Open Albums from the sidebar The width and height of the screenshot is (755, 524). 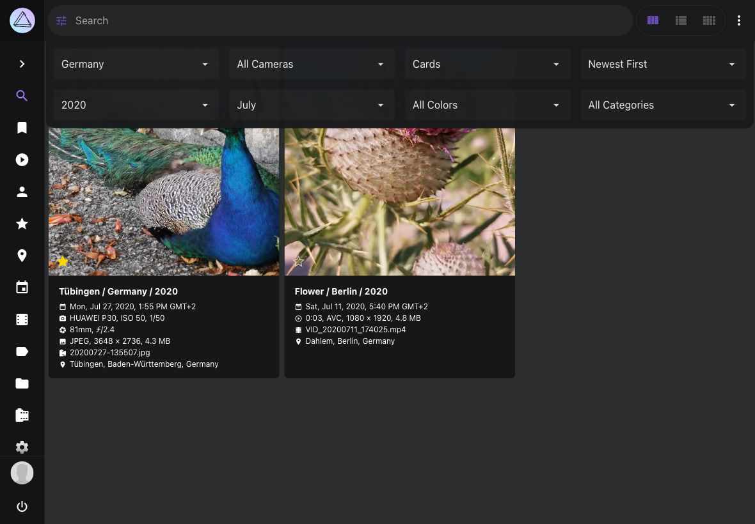(22, 128)
